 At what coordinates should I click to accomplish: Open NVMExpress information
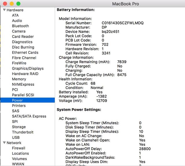23,84
